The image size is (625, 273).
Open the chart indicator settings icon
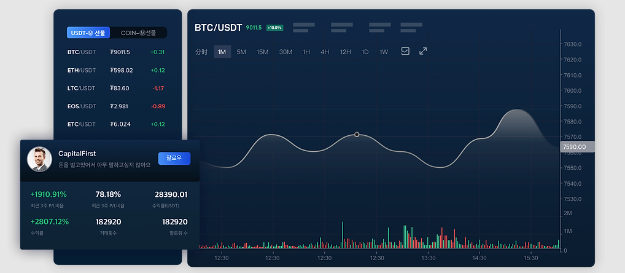(405, 52)
